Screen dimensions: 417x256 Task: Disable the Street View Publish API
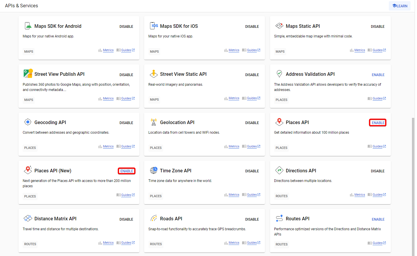click(x=126, y=75)
